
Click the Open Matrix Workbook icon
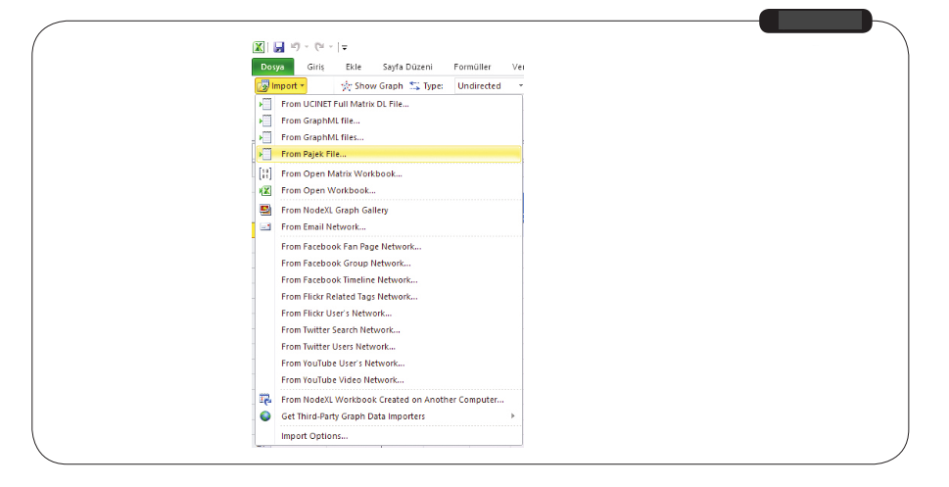(264, 173)
